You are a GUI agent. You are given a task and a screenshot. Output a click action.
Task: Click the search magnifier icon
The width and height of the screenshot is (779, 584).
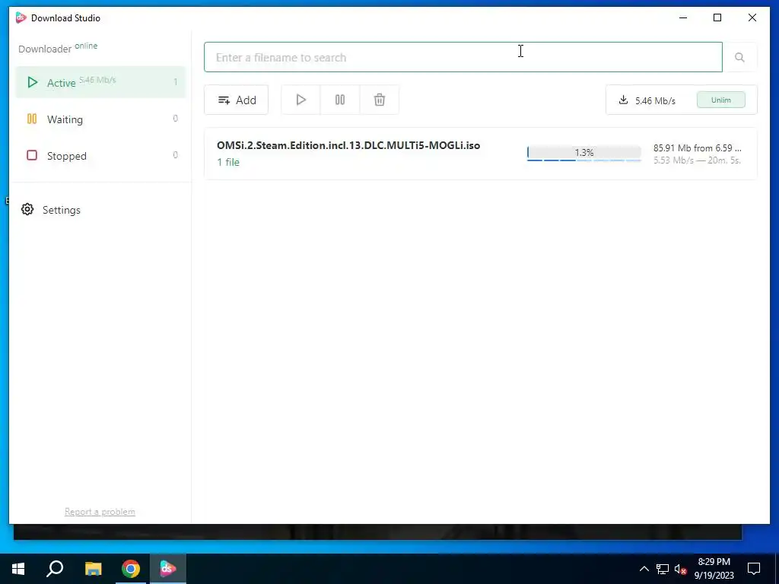[x=739, y=57]
